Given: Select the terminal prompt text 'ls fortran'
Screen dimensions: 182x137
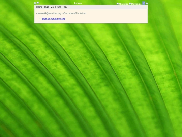Looking at the screenshot, I should [x=82, y=13].
